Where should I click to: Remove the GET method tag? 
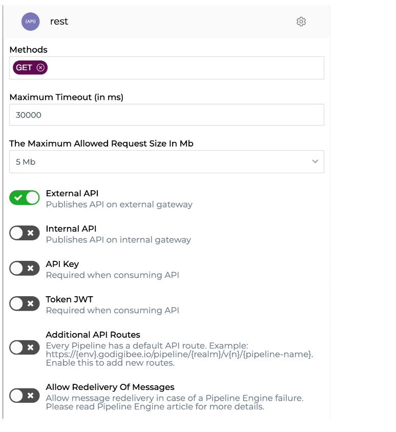point(40,68)
